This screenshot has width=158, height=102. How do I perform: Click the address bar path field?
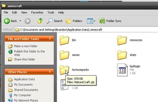pos(86,30)
